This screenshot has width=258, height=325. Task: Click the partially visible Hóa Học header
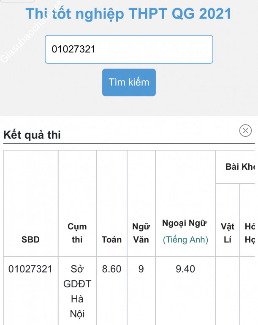click(250, 233)
